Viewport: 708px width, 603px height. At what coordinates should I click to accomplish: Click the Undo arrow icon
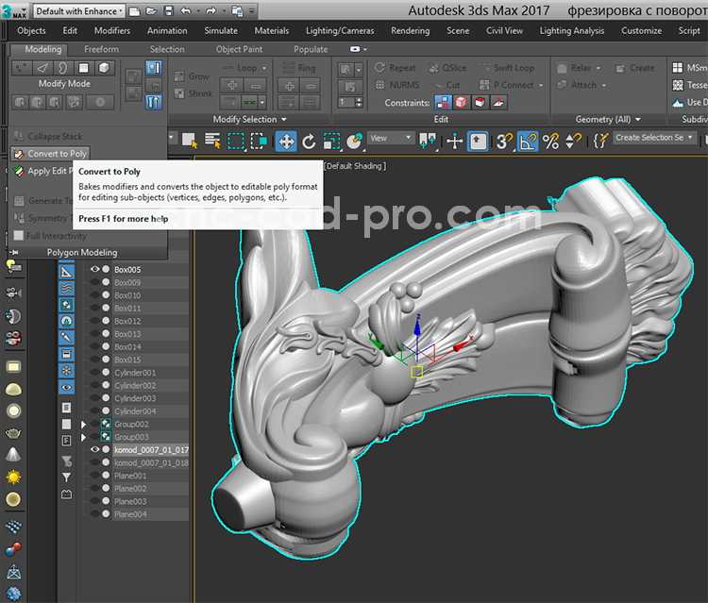186,10
